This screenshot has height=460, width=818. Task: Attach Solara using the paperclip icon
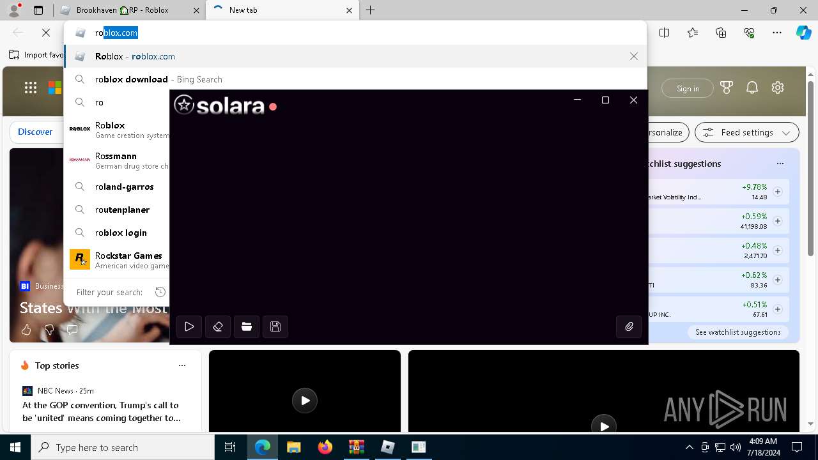coord(629,326)
